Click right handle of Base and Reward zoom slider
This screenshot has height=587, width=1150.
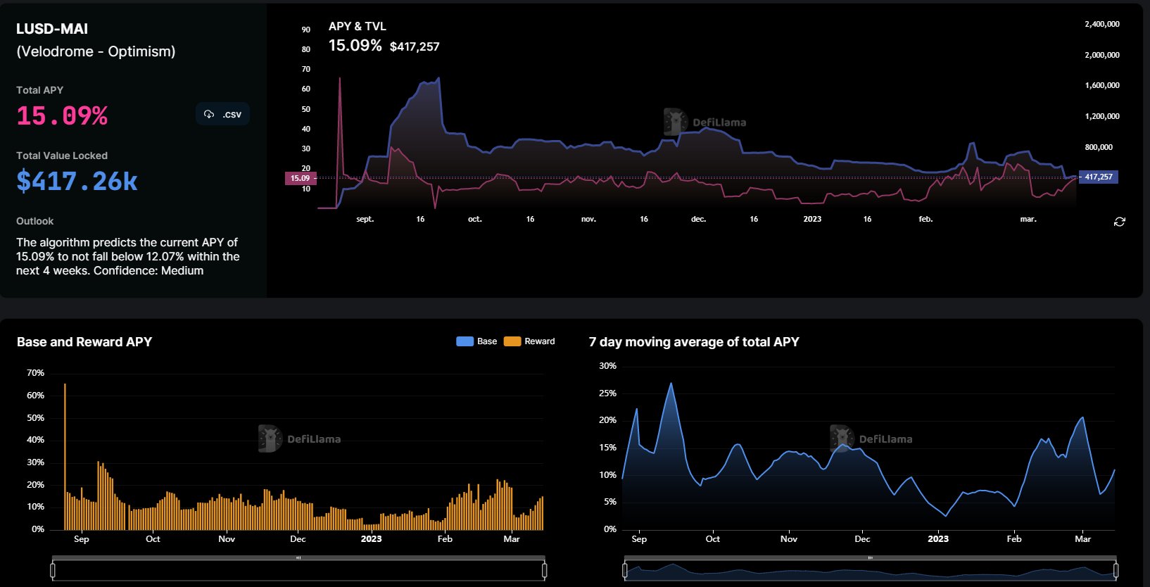coord(544,570)
